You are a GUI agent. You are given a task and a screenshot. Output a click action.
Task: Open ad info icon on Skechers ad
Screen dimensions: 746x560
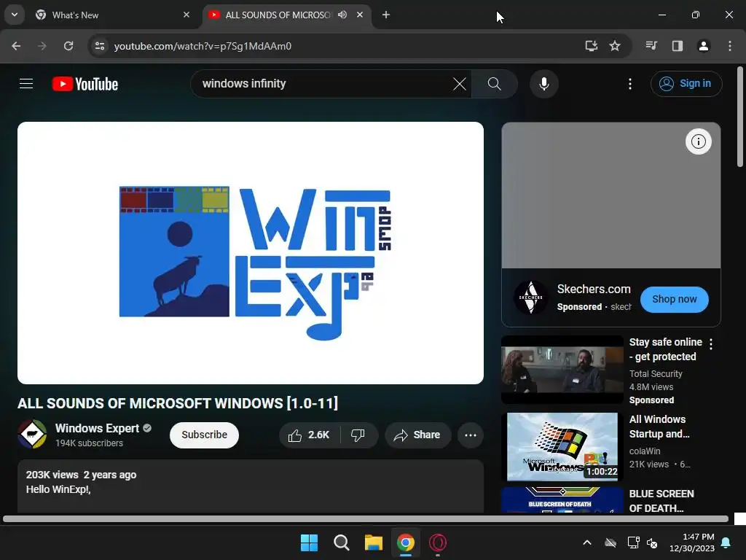click(698, 141)
